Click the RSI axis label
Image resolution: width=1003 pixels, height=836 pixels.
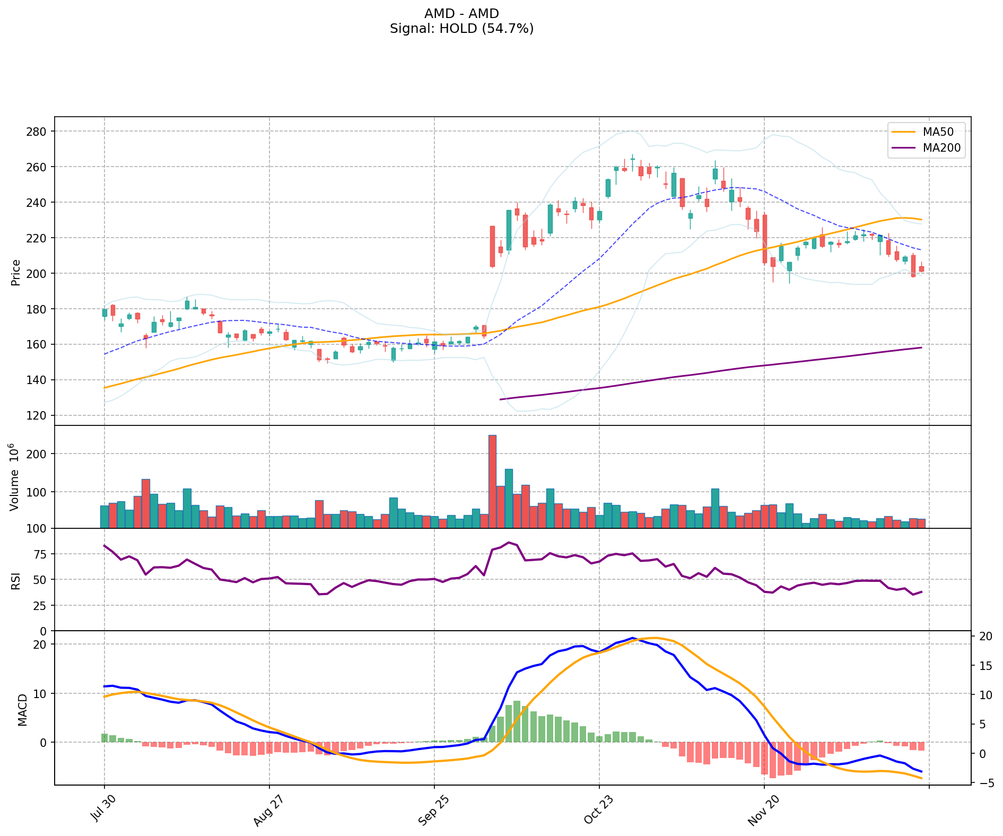pos(16,580)
